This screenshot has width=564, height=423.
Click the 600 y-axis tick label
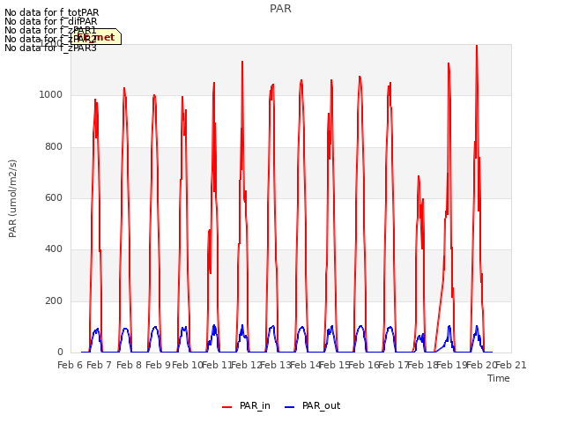tap(54, 197)
